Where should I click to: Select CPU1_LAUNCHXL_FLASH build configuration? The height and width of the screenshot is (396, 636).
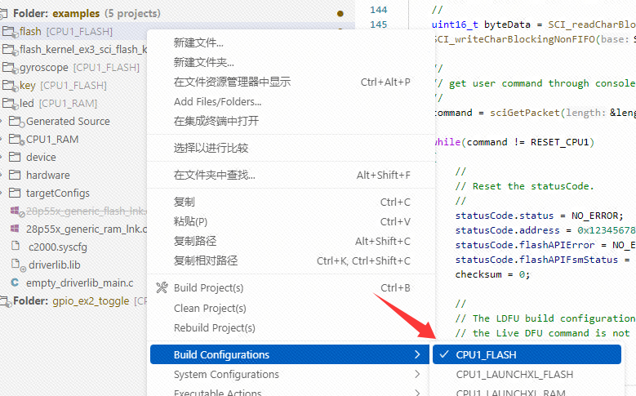click(527, 374)
